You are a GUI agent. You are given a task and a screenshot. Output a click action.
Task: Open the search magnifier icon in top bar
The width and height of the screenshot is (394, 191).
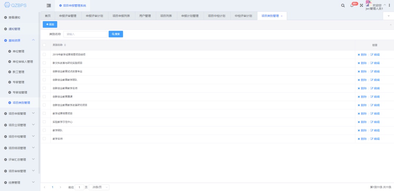tap(343, 5)
